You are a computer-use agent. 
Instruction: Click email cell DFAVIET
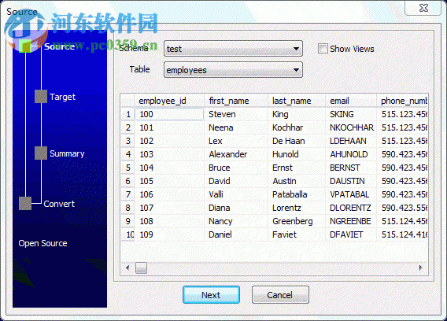(351, 234)
